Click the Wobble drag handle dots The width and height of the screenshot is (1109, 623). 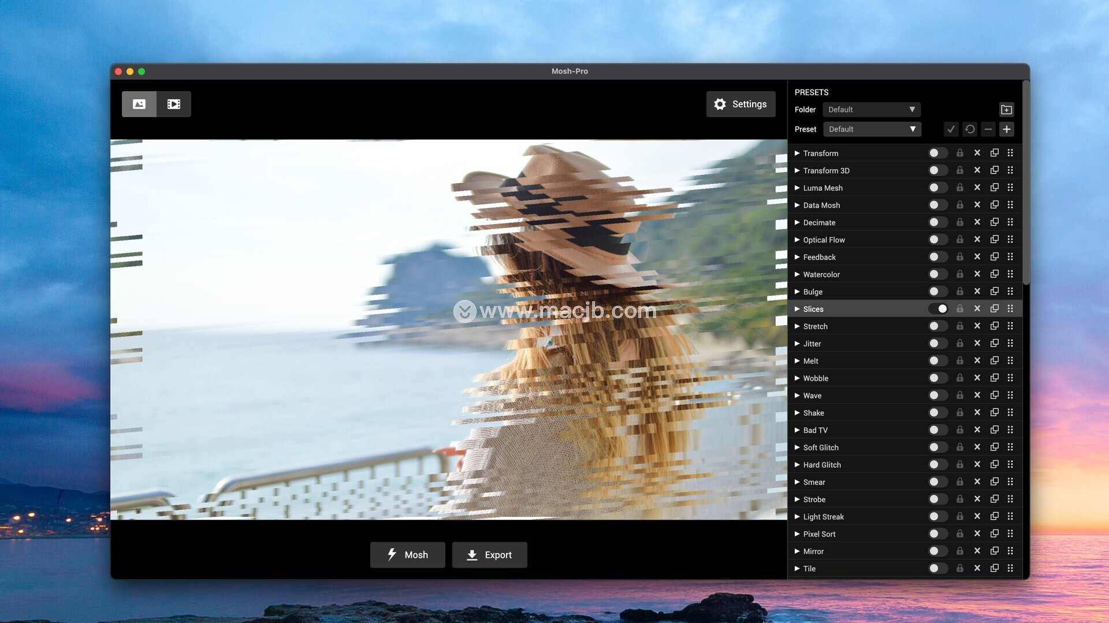[1010, 378]
